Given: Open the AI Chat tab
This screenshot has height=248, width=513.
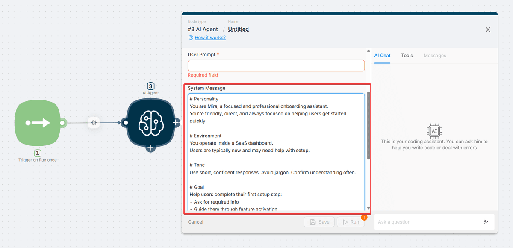Looking at the screenshot, I should pyautogui.click(x=382, y=56).
